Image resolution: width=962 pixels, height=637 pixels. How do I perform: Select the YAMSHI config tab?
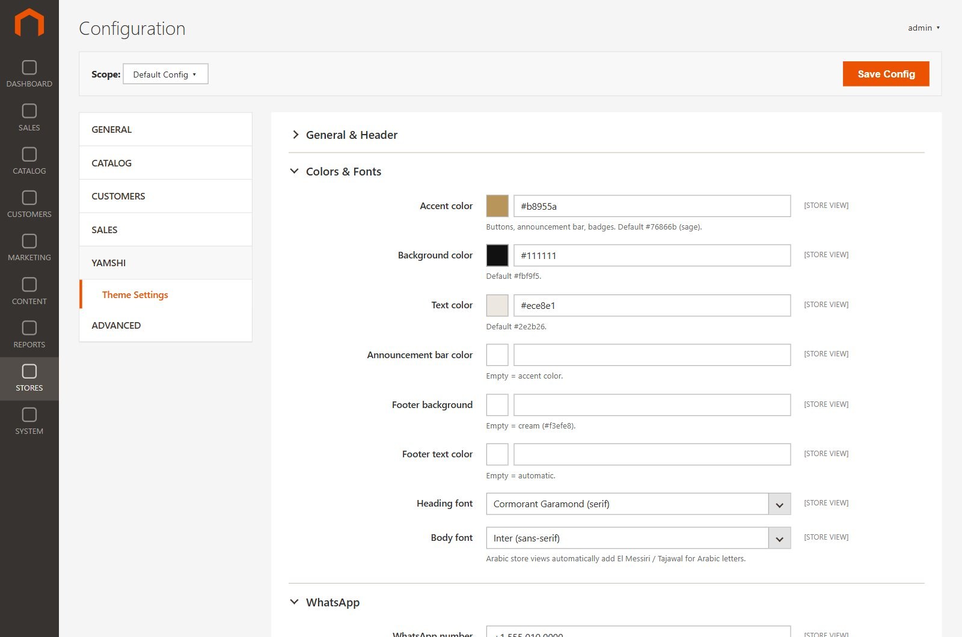point(165,263)
